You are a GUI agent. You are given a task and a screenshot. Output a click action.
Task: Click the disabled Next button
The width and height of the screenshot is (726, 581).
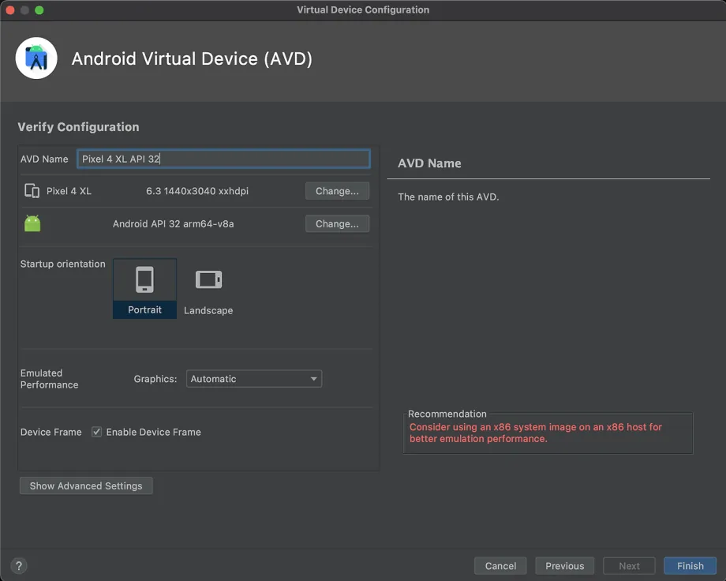(629, 566)
